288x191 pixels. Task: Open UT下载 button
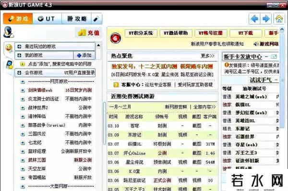coord(246,33)
